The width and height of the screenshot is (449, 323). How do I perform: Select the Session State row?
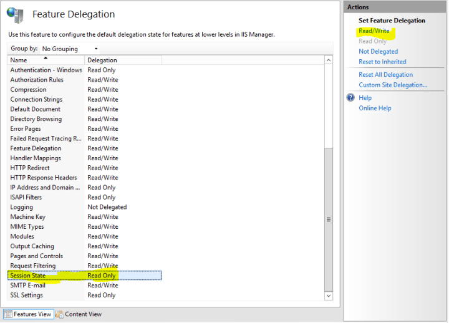click(84, 276)
